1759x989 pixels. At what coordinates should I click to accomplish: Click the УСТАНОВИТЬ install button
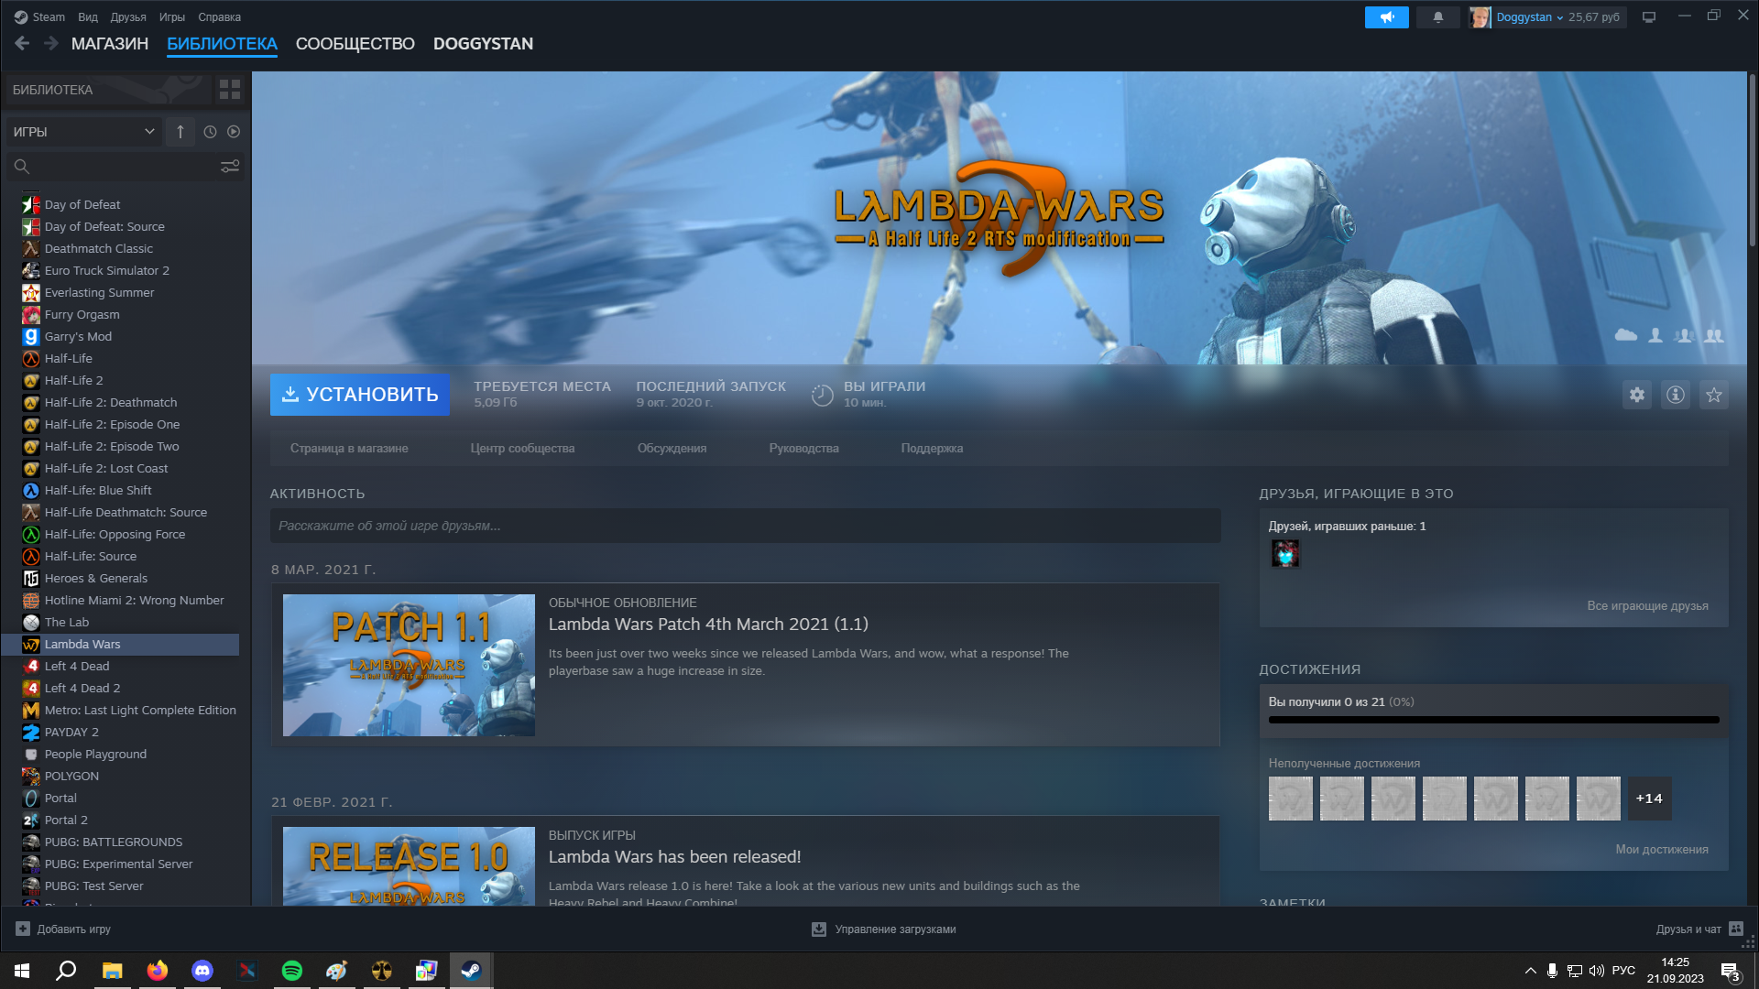360,395
